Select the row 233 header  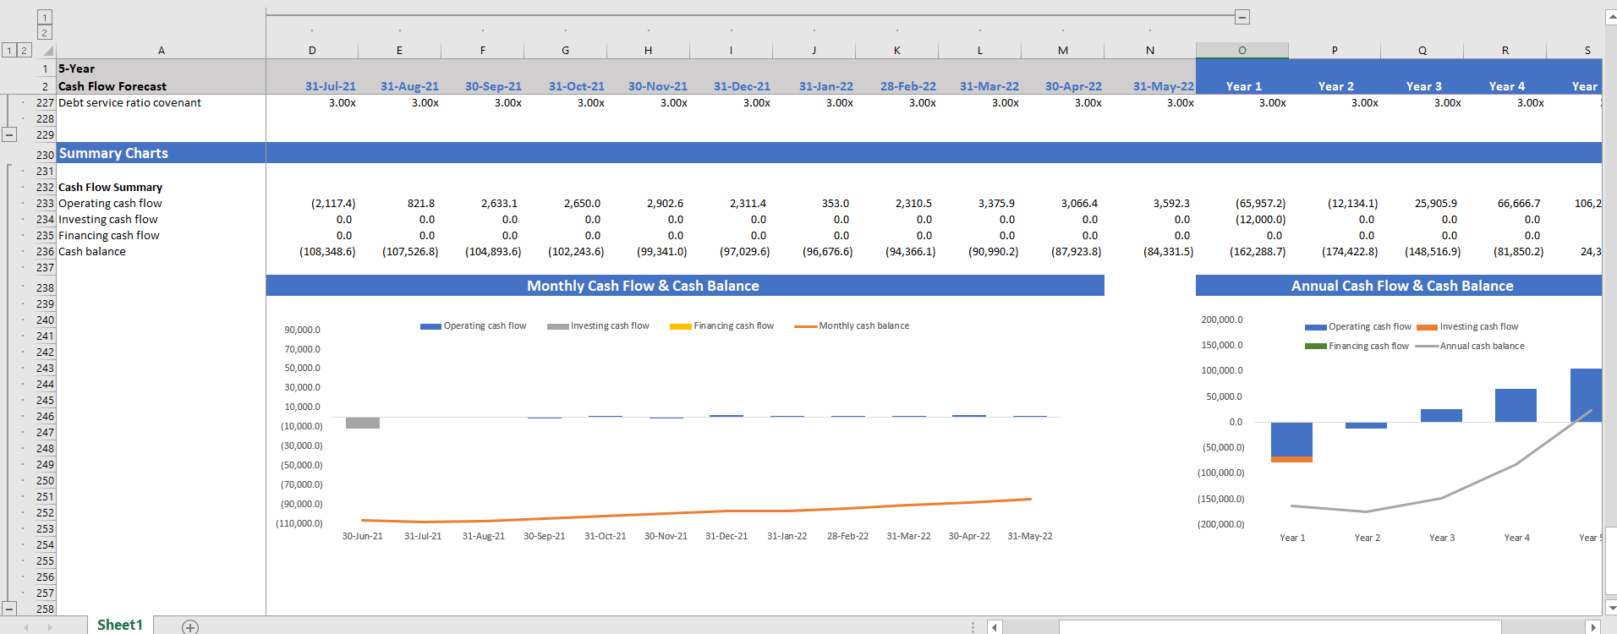tap(45, 204)
